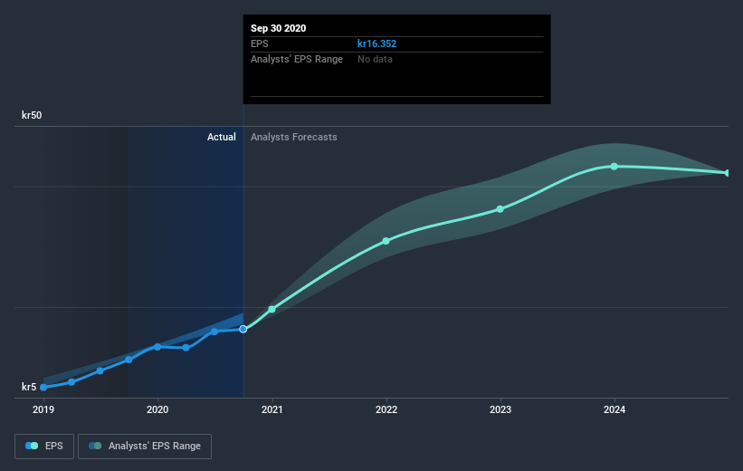Image resolution: width=743 pixels, height=471 pixels.
Task: Click the 2019 x-axis label
Action: (x=43, y=409)
